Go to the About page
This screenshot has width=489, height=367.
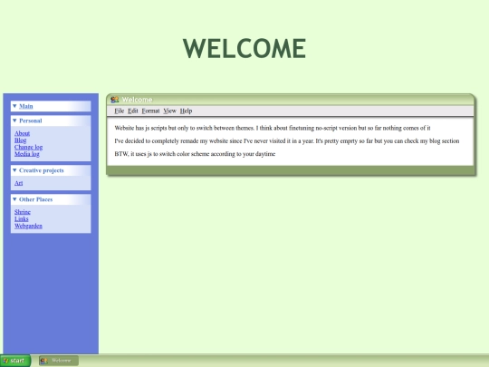tap(22, 133)
